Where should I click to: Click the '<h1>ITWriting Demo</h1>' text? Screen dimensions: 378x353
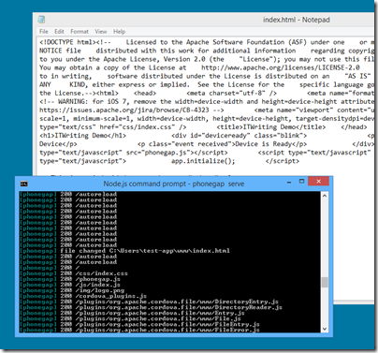tap(82, 136)
